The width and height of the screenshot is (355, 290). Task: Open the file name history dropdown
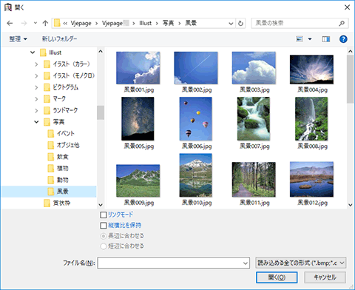[246, 263]
